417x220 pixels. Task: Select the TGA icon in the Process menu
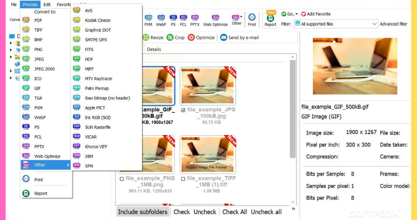pos(26,98)
